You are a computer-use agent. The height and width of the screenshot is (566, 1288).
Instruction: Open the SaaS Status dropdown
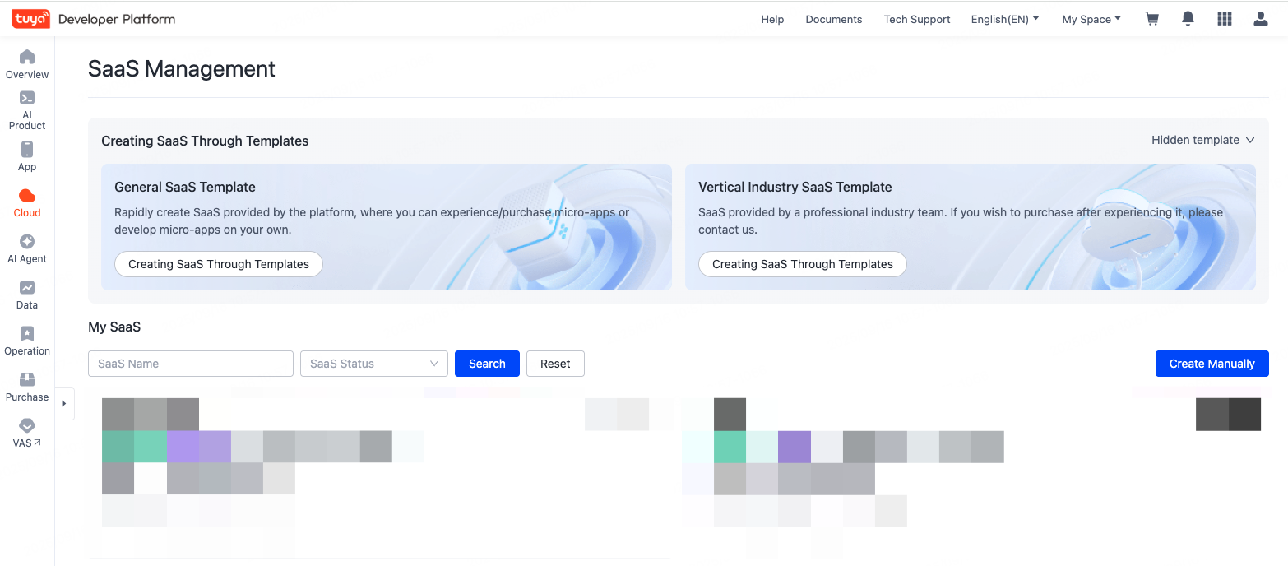click(x=373, y=363)
